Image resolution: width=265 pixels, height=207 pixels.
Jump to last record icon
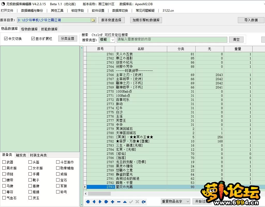click(106, 202)
